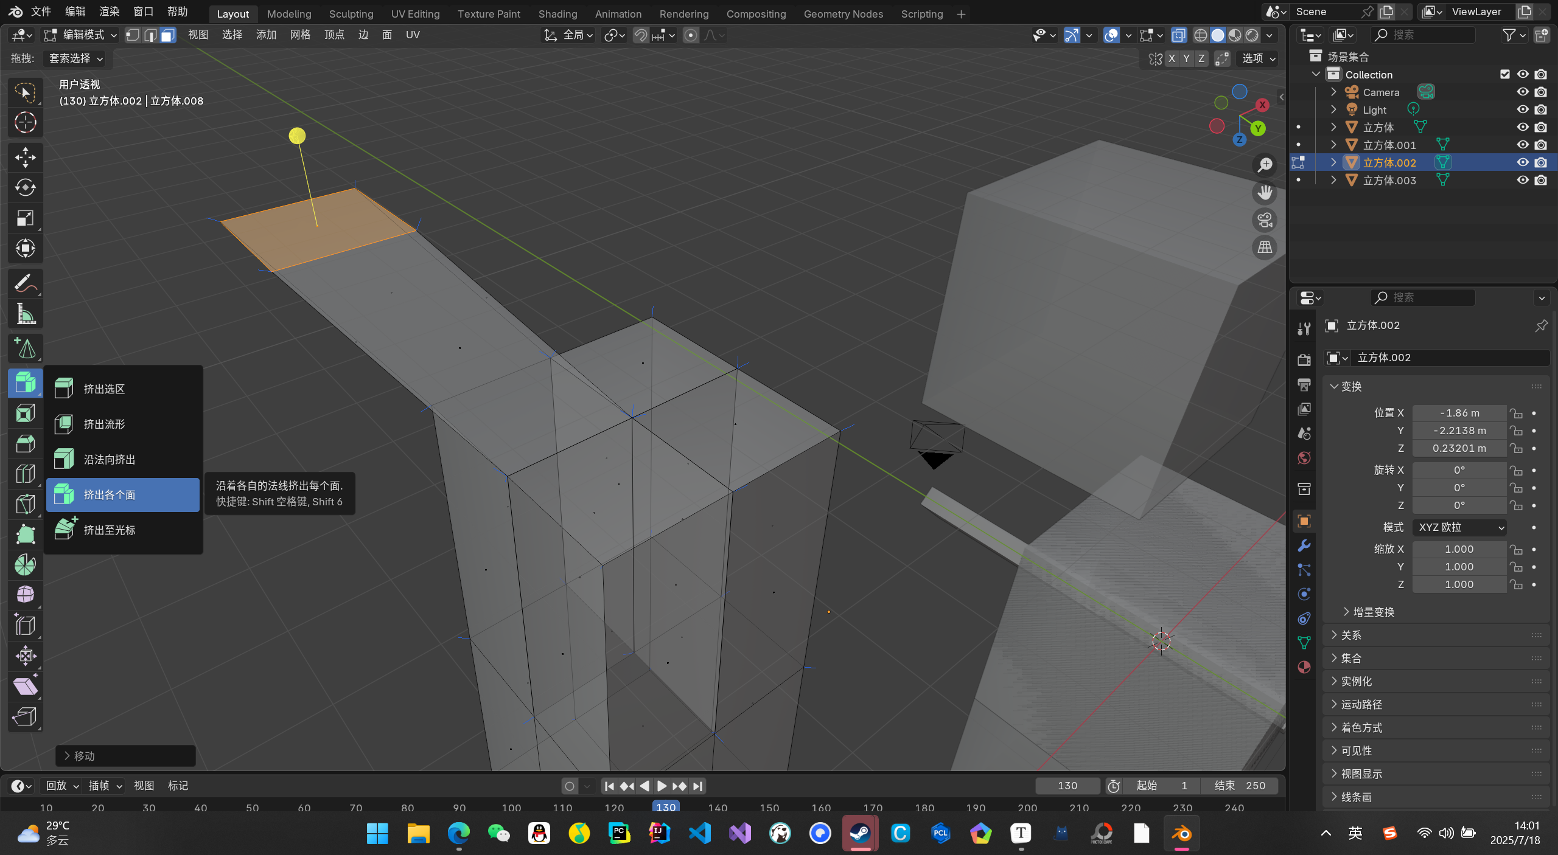The image size is (1558, 855).
Task: Uncheck the Collection exclude checkbox
Action: pos(1505,74)
